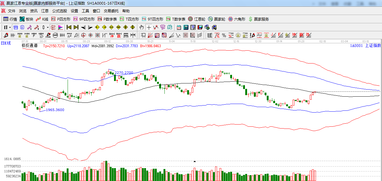Click the calendar date icon
Screen dimensions: 382x181
click(179, 27)
